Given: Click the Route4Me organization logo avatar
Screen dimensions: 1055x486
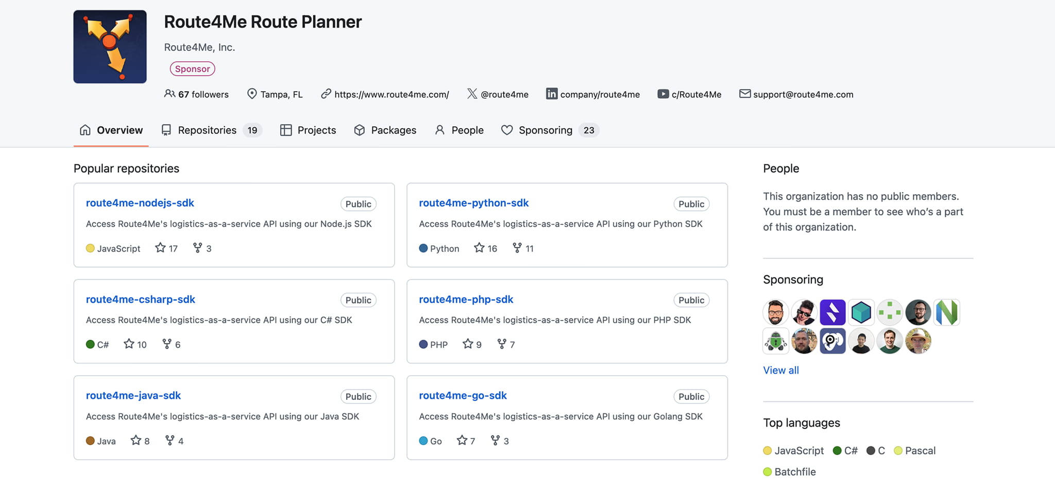Looking at the screenshot, I should point(110,47).
